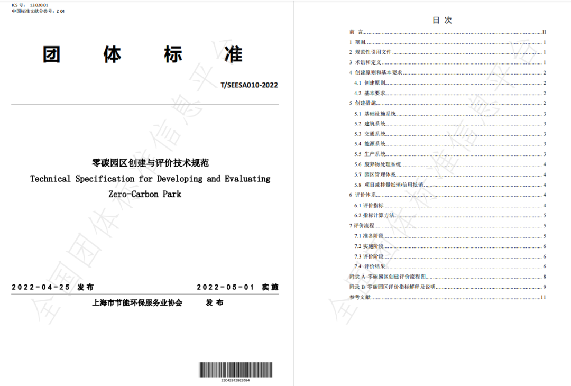Select the publish date '2022-04-25 发布'

pos(52,287)
